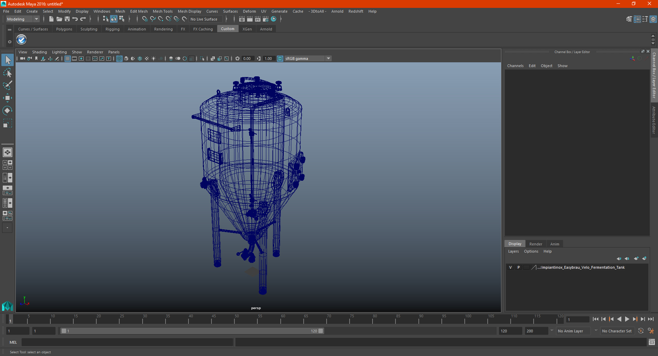The image size is (658, 356).
Task: Toggle the auto keyframe button
Action: point(641,331)
